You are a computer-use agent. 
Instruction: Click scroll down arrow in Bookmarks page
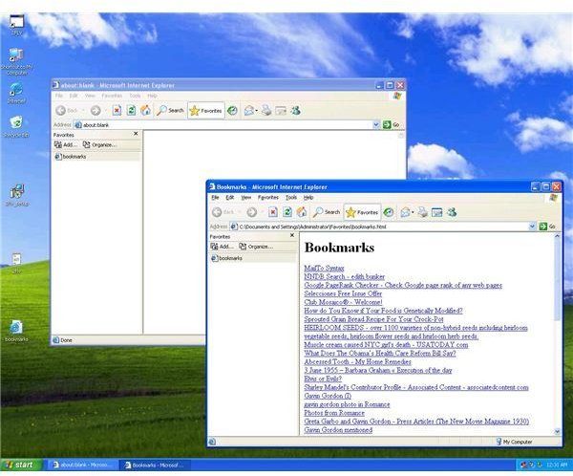(558, 431)
